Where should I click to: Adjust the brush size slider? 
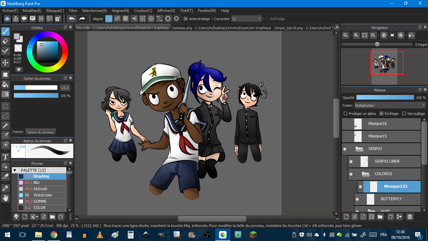(36, 88)
